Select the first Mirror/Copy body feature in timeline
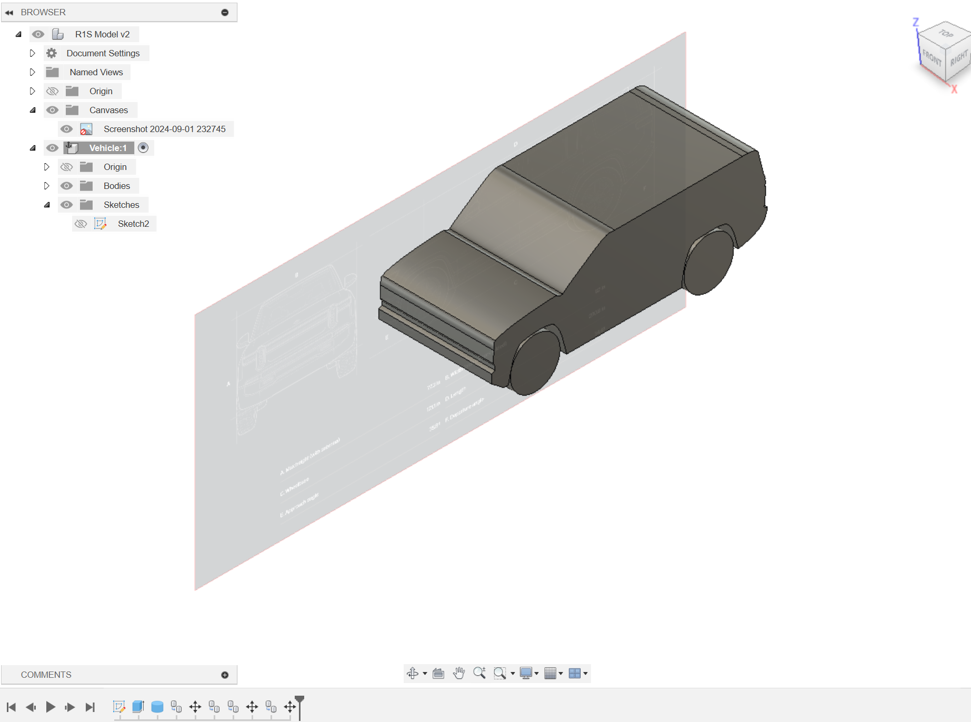Viewport: 971px width, 722px height. click(x=176, y=707)
